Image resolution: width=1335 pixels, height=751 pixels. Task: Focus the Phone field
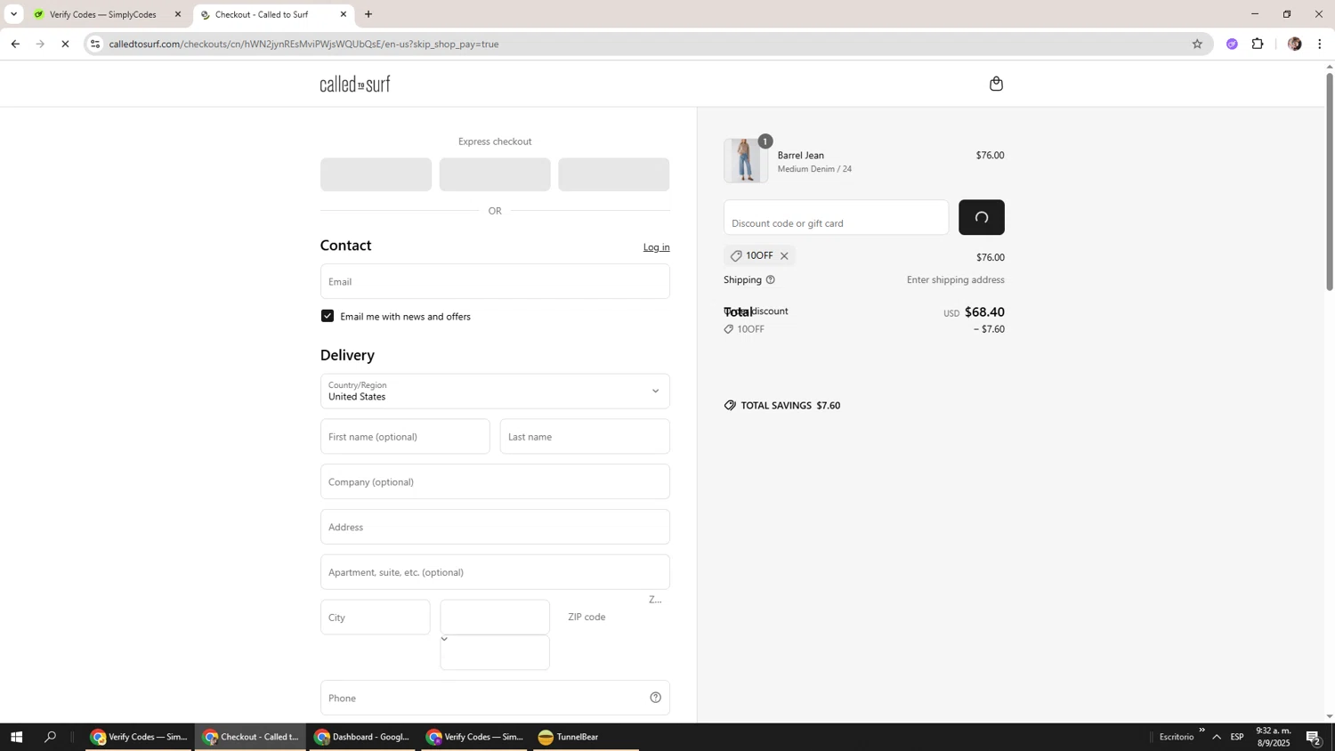tap(495, 698)
